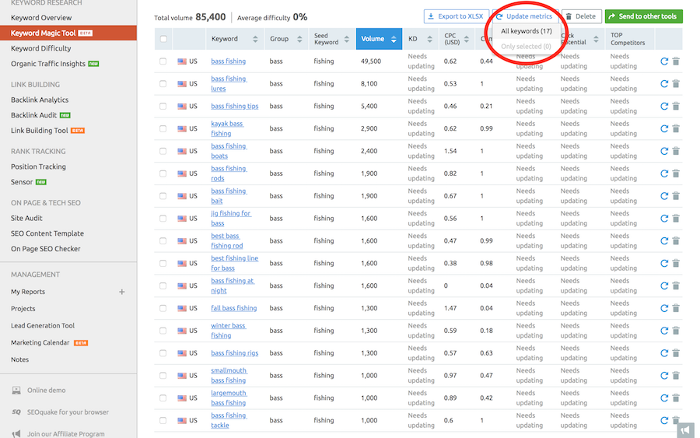The height and width of the screenshot is (438, 700).
Task: Click the Delete button above table
Action: [581, 16]
